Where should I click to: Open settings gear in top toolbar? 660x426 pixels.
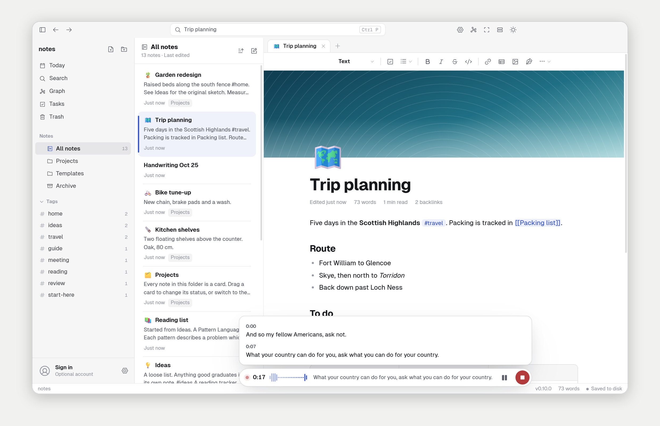[460, 30]
